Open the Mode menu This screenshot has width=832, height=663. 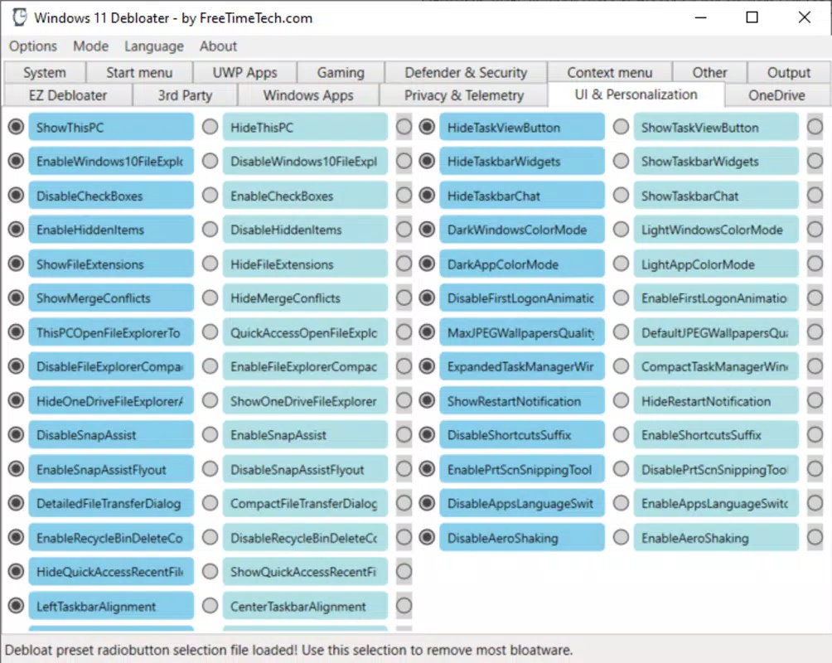coord(90,46)
